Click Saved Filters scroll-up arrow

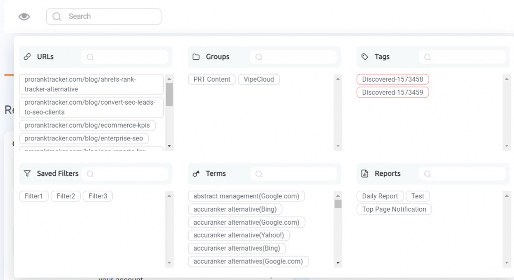pos(169,196)
